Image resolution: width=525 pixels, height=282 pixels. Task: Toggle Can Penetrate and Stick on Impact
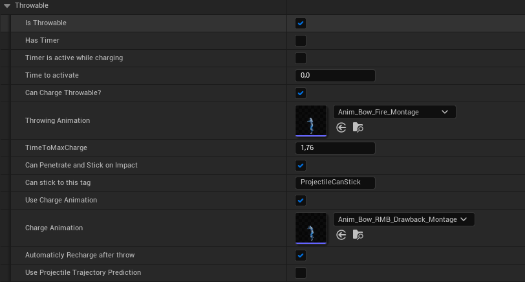(x=301, y=166)
